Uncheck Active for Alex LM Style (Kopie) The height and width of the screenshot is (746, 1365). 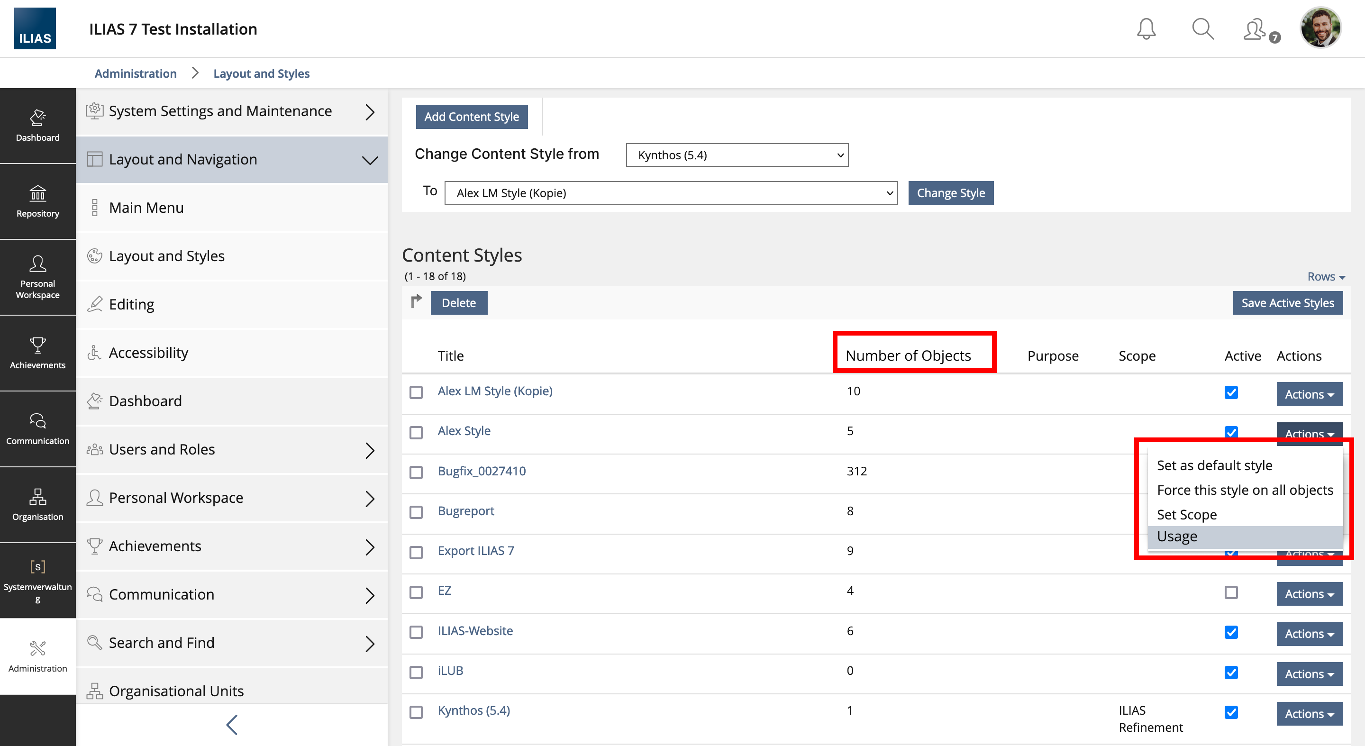[1231, 392]
